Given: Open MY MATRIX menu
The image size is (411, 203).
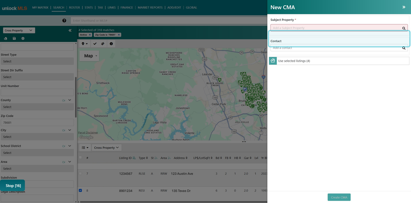Looking at the screenshot, I should pyautogui.click(x=40, y=7).
